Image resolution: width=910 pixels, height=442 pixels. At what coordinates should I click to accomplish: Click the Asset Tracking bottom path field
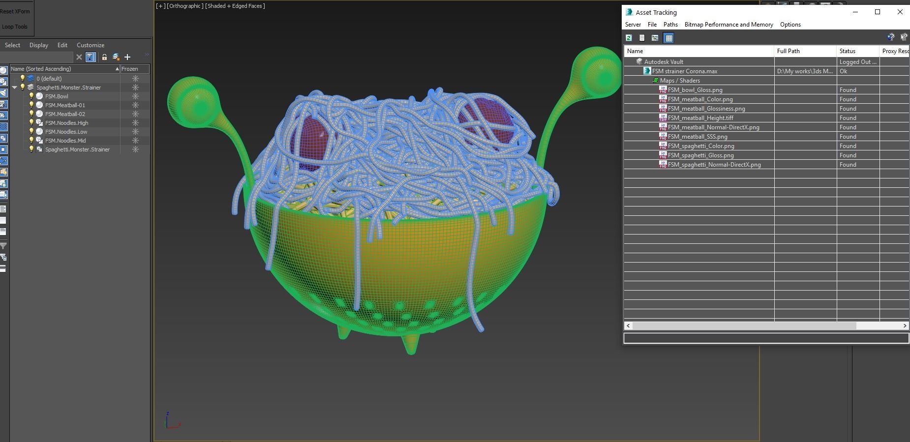(766, 338)
